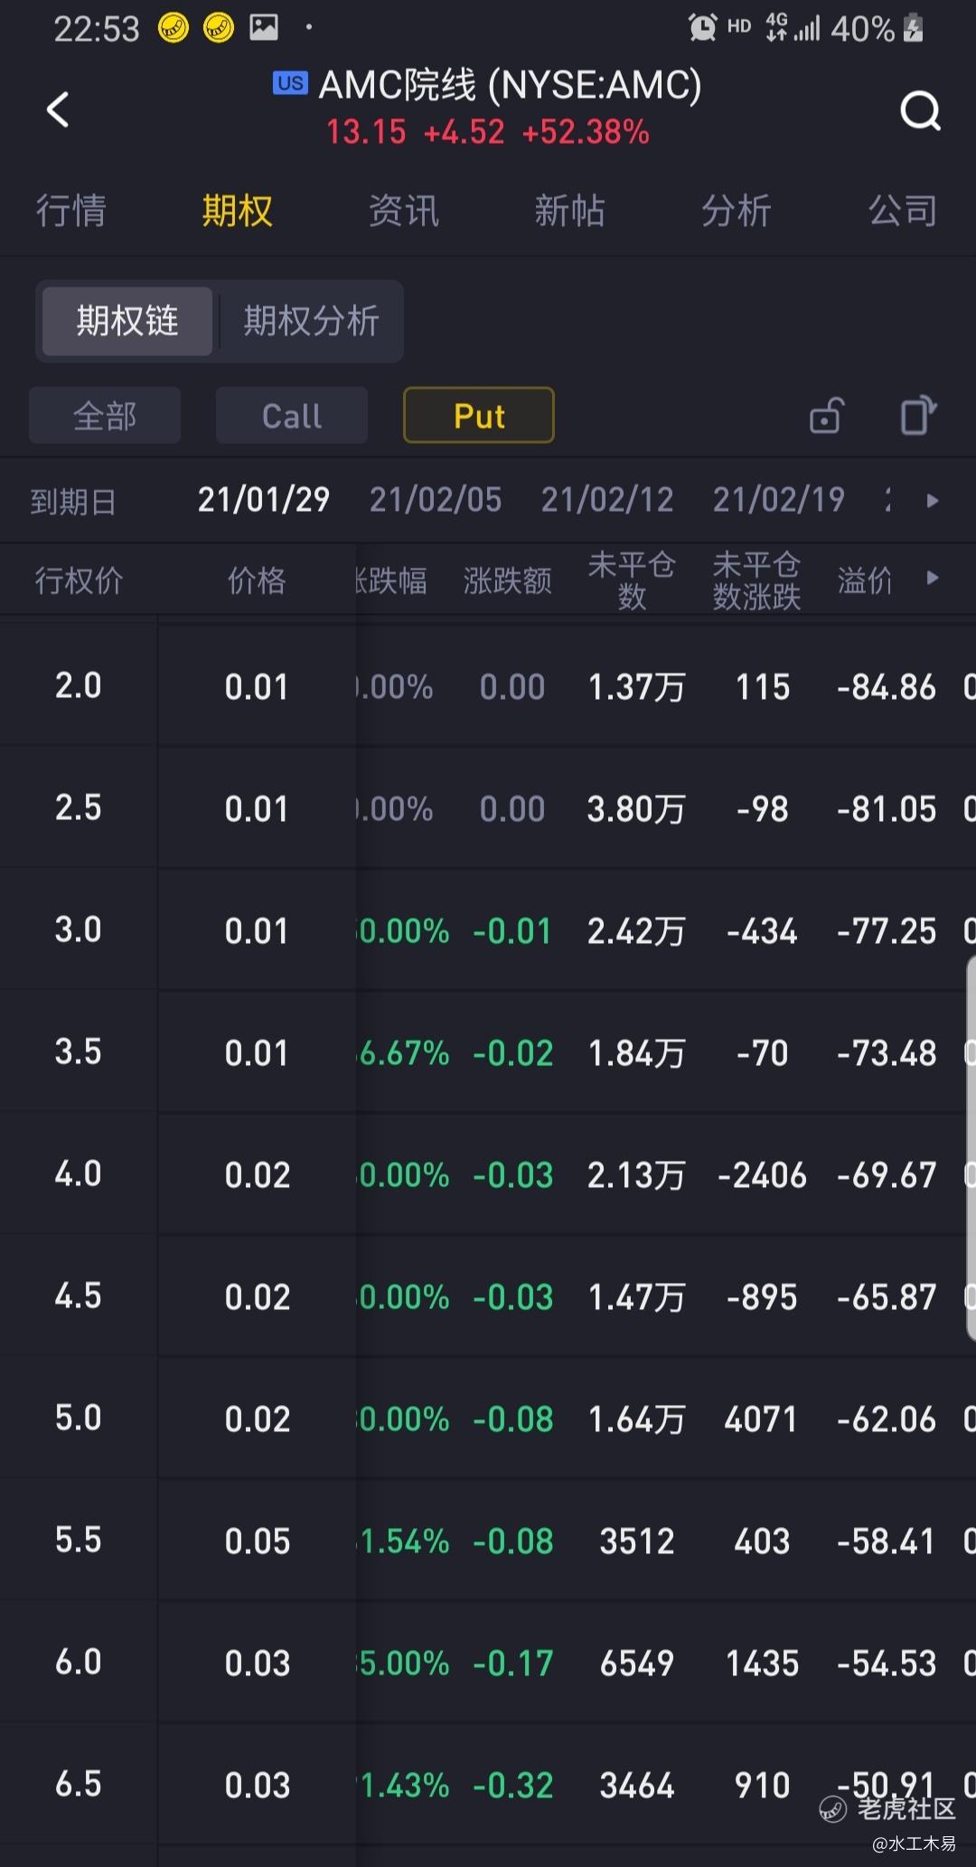
Task: Tap strike price 3.0 row
Action: pos(488,930)
